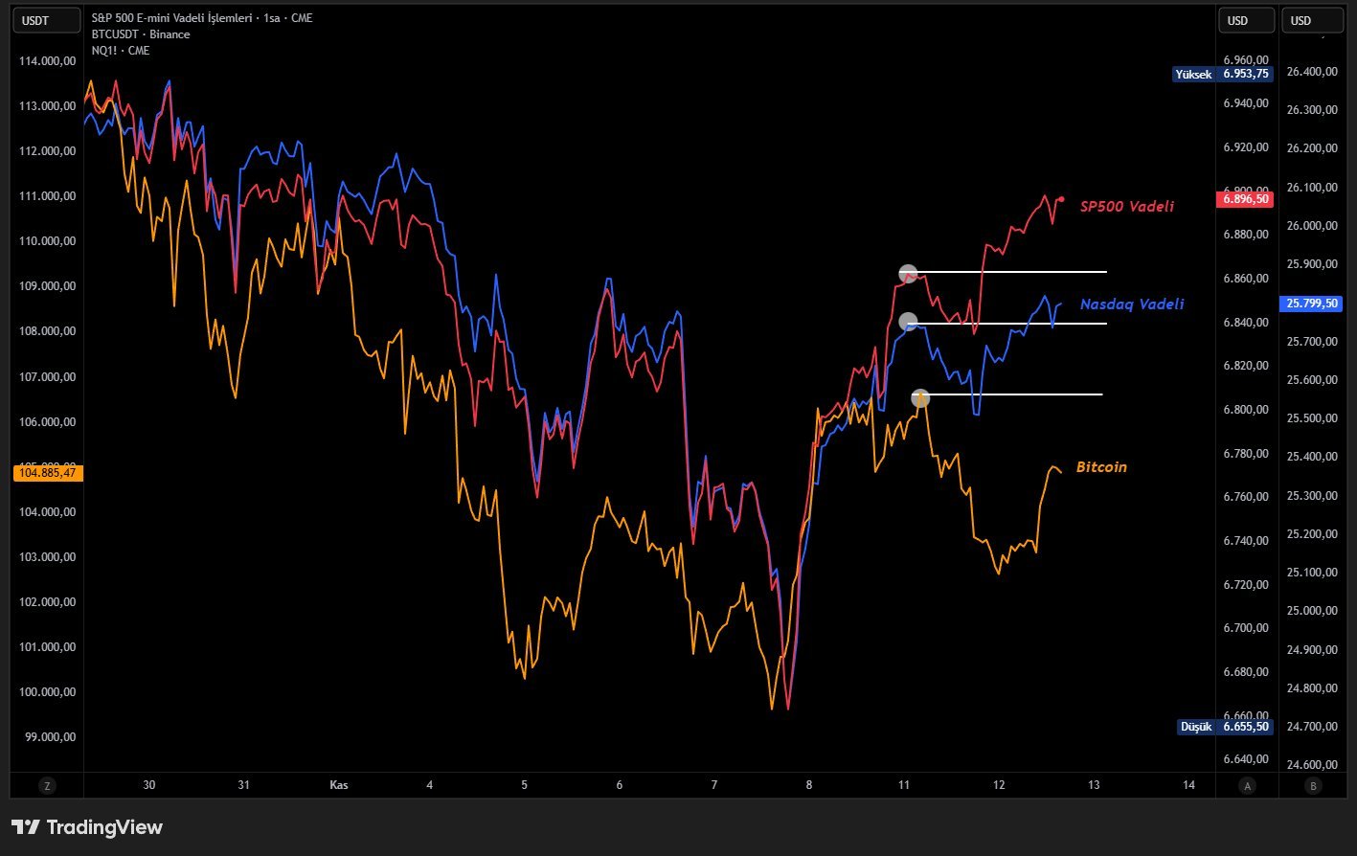This screenshot has height=856, width=1357.
Task: Click the blue 25.799,50 price label
Action: (1313, 303)
